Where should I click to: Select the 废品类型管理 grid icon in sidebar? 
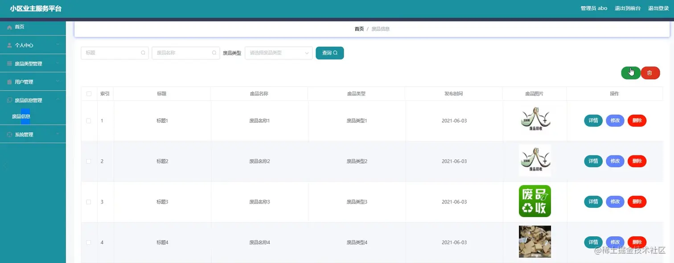click(x=9, y=63)
